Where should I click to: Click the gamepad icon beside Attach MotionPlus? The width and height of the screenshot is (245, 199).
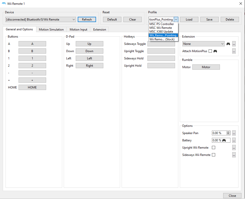(x=215, y=51)
